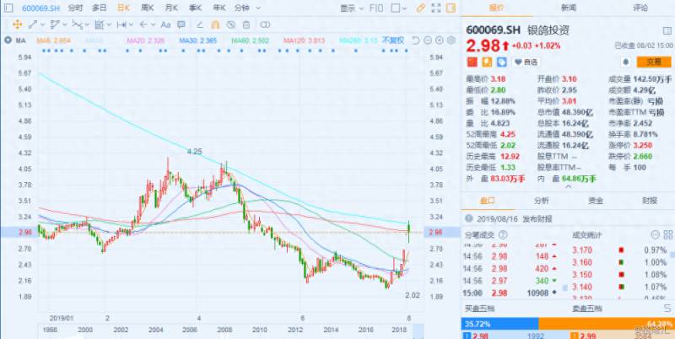Select the crosshair cursor drawing tool
675x339 pixels.
click(x=15, y=24)
